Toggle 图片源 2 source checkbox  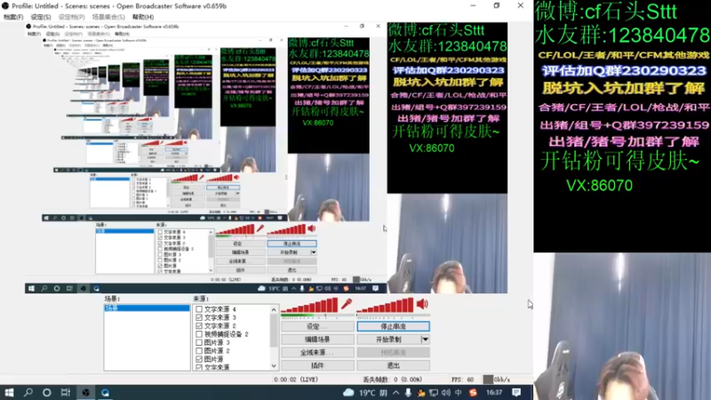point(199,350)
